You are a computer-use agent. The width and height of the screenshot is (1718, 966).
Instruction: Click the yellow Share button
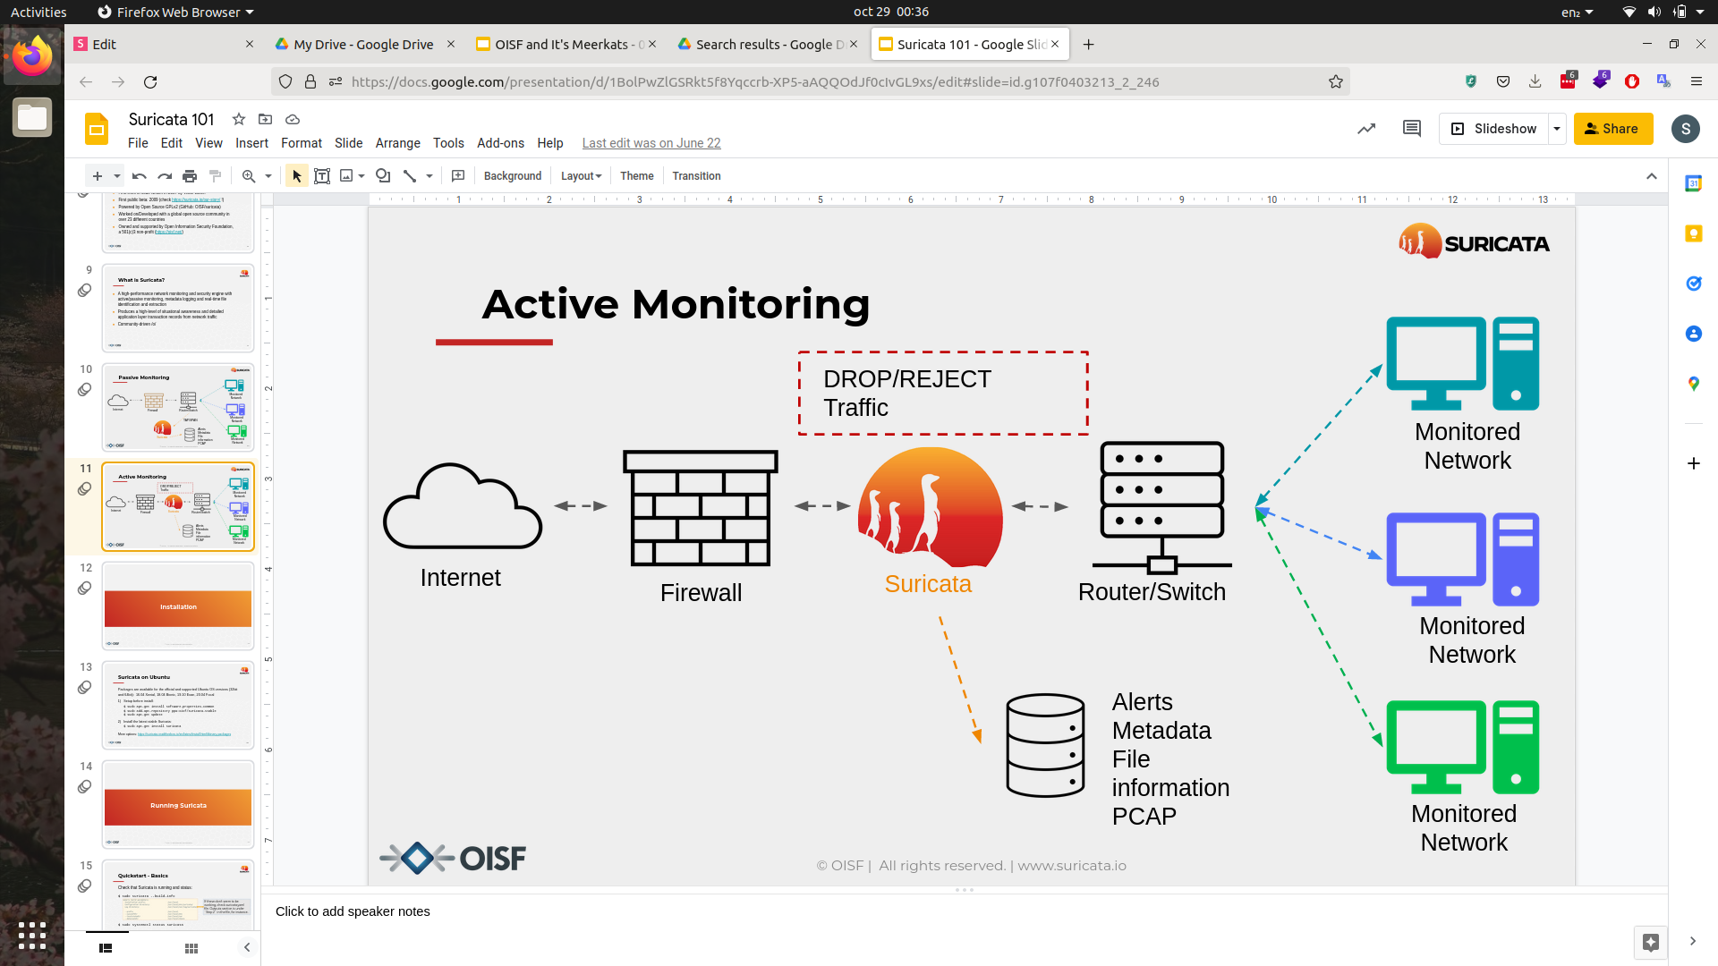1612,129
